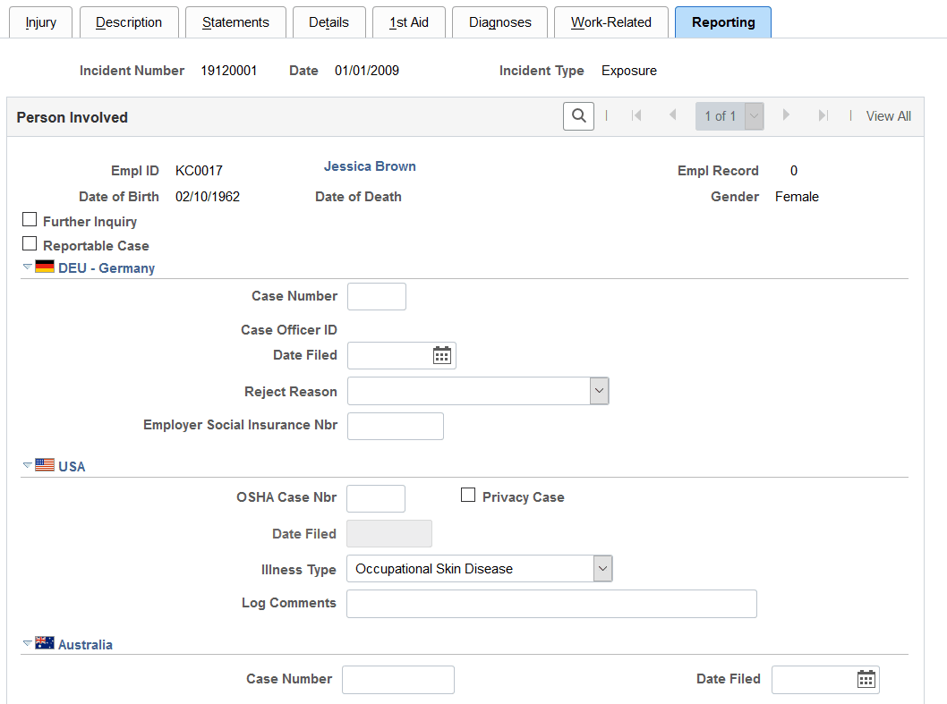Open the search in Person Involved header

(x=577, y=115)
